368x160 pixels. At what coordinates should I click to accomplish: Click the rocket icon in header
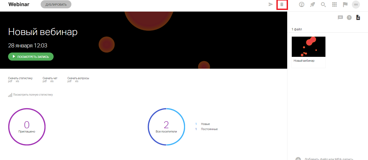click(x=313, y=4)
